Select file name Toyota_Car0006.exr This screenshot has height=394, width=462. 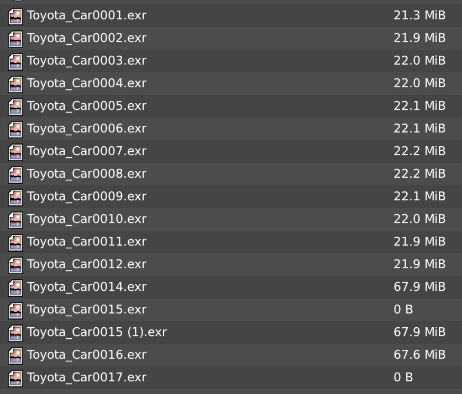coord(87,129)
